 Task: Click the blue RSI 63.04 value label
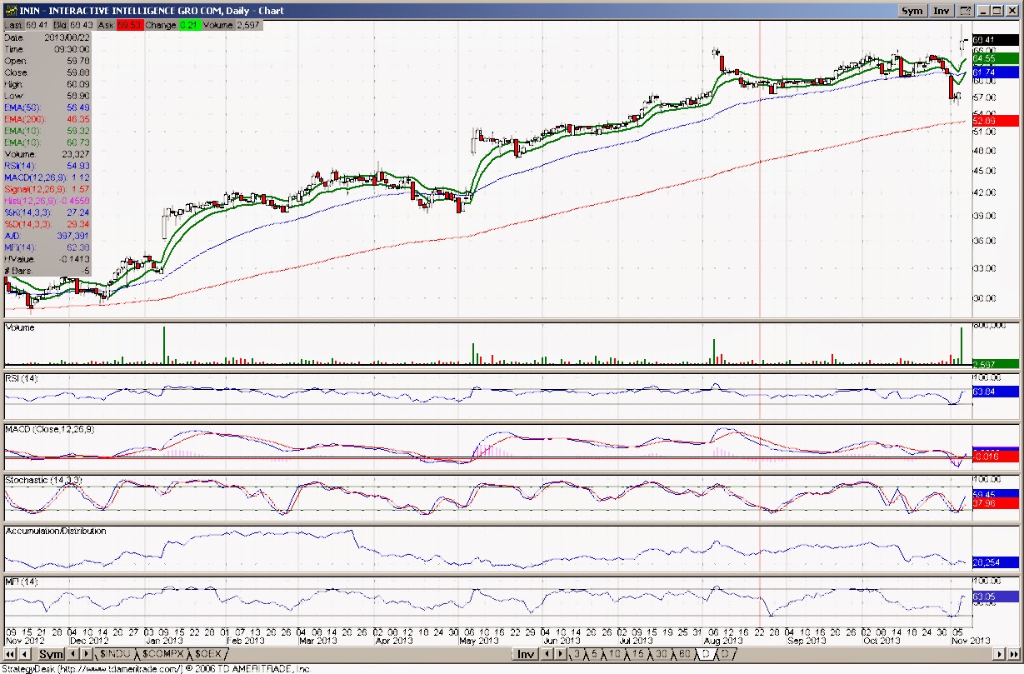(996, 392)
